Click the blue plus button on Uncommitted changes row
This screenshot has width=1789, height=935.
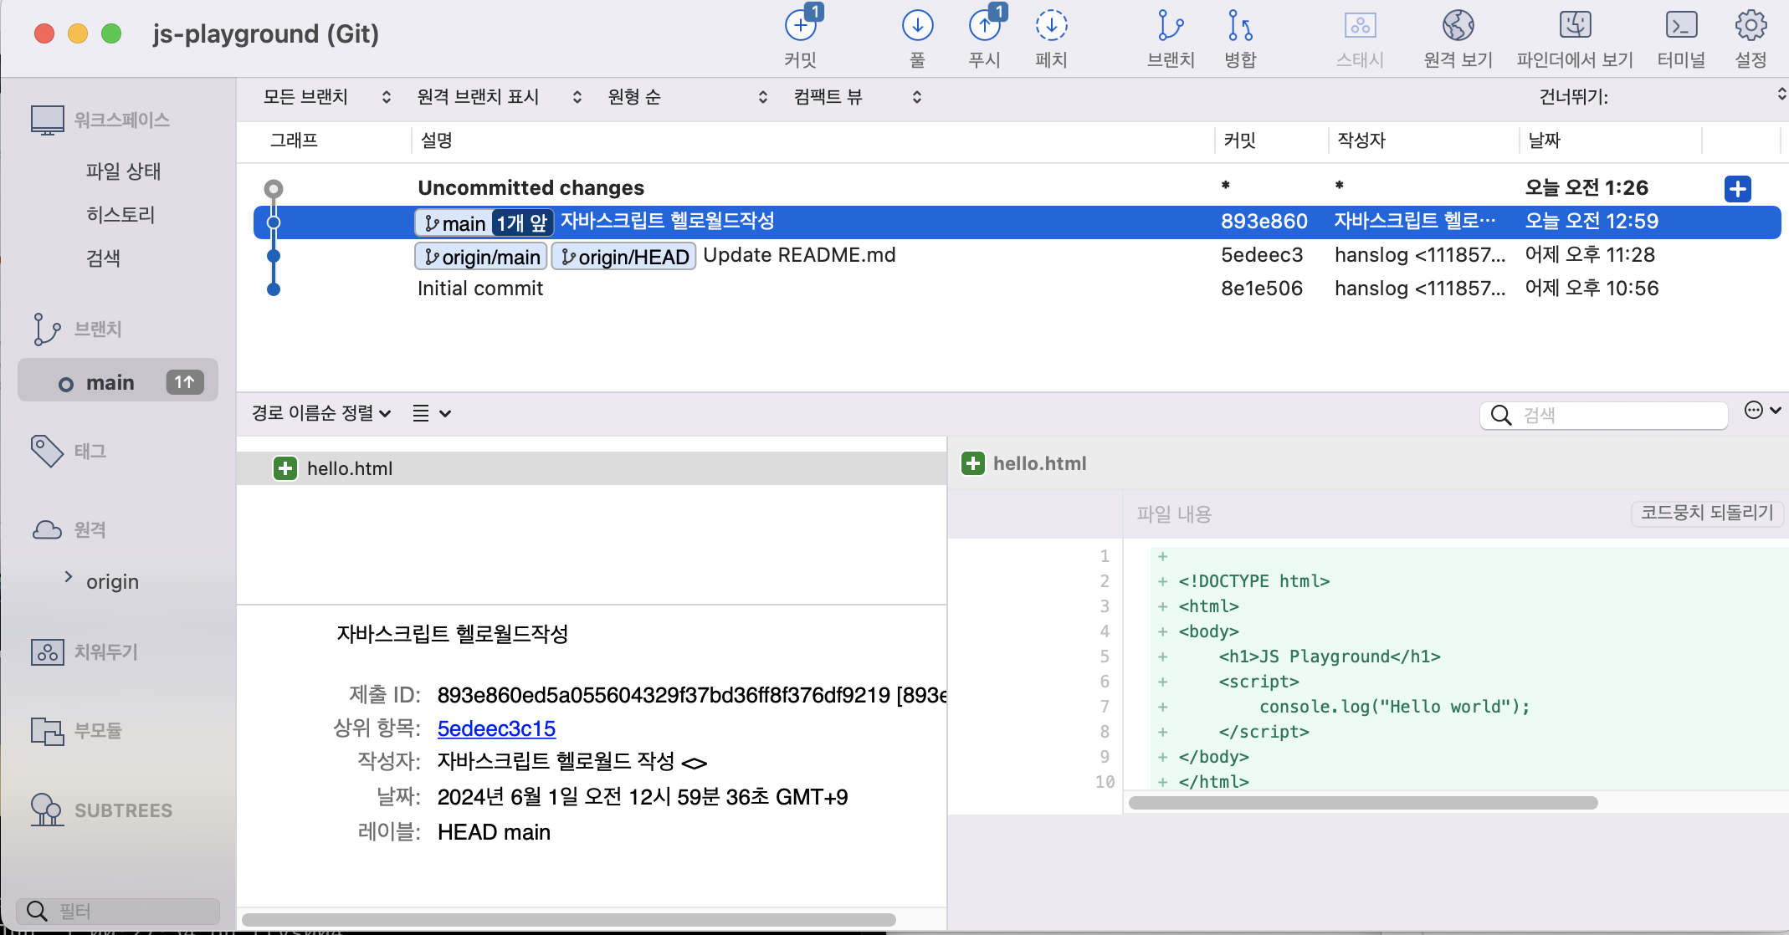[x=1738, y=189]
